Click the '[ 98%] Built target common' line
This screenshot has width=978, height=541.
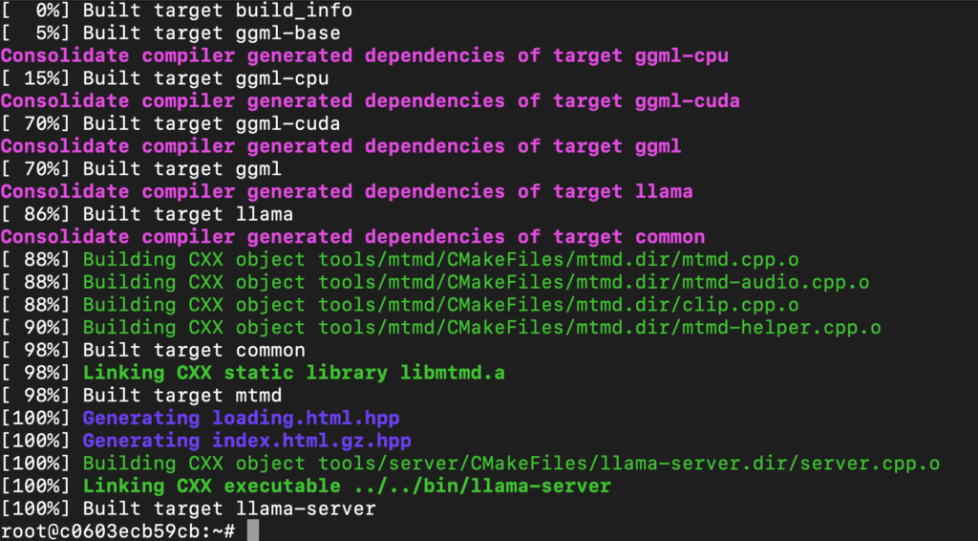pyautogui.click(x=153, y=350)
